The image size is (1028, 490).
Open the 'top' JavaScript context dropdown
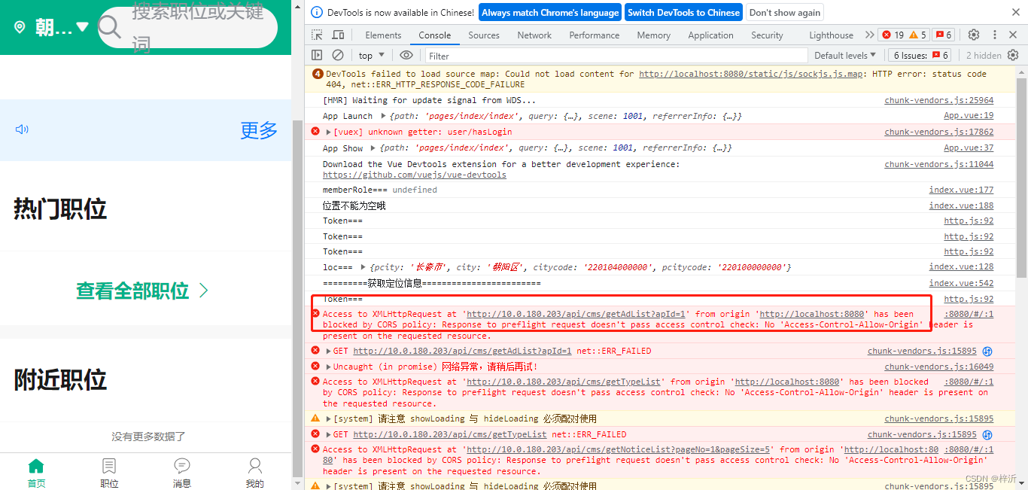(x=371, y=55)
